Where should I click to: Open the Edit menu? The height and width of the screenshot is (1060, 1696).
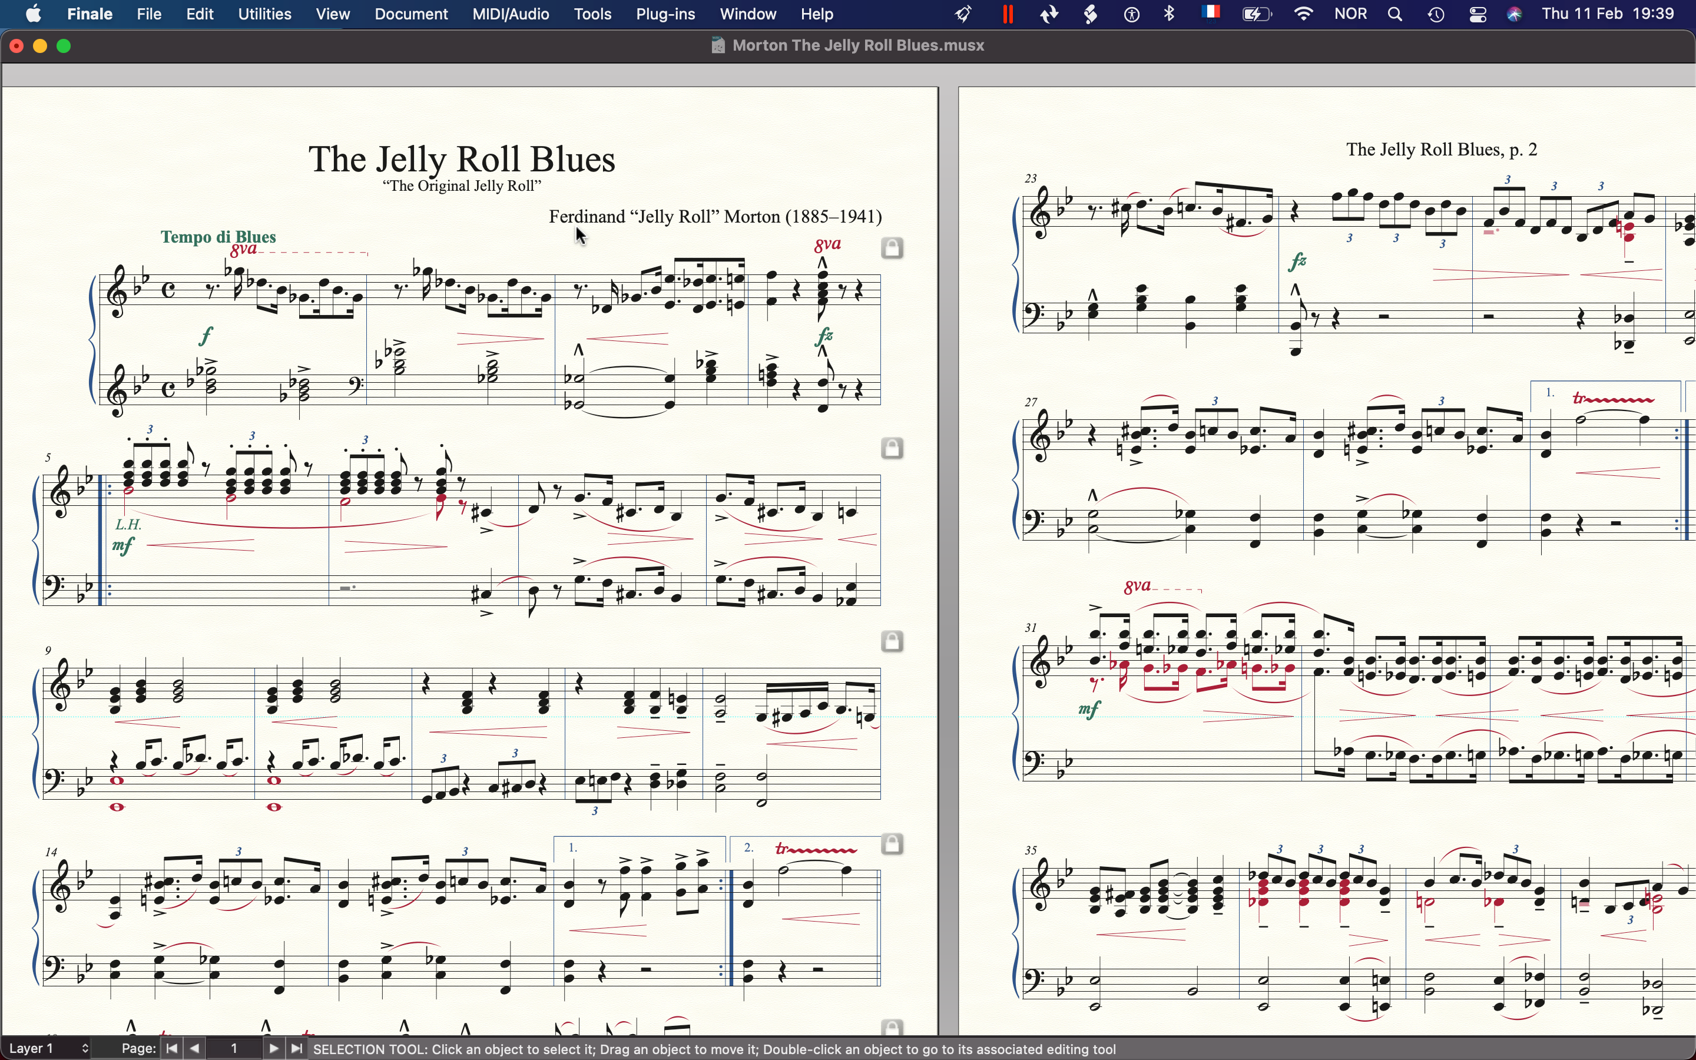(200, 14)
